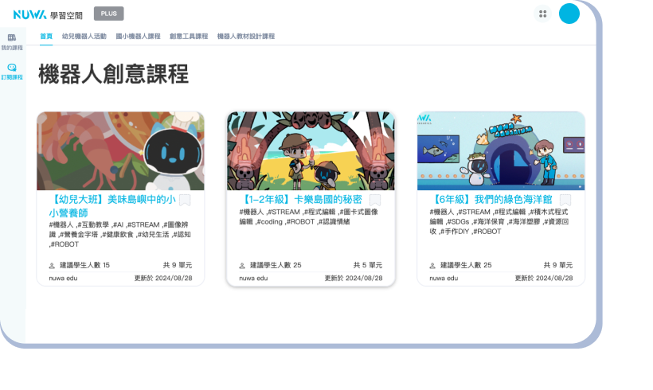Open the 機器人教材設計課程 tab
This screenshot has width=653, height=390.
click(246, 36)
